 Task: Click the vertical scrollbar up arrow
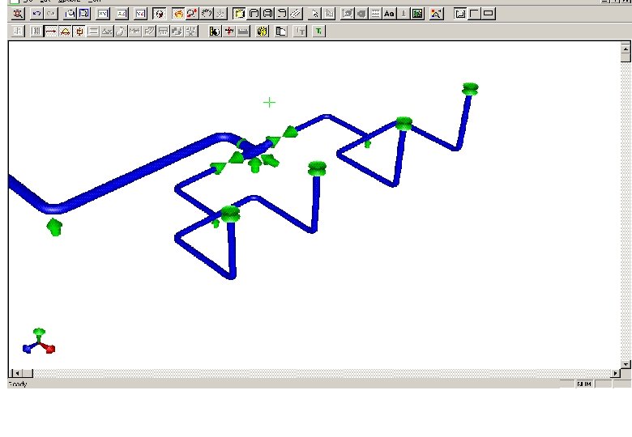[626, 49]
